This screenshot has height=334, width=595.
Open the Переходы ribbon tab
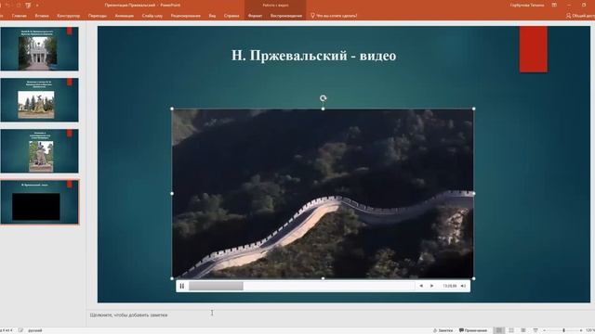(x=98, y=16)
